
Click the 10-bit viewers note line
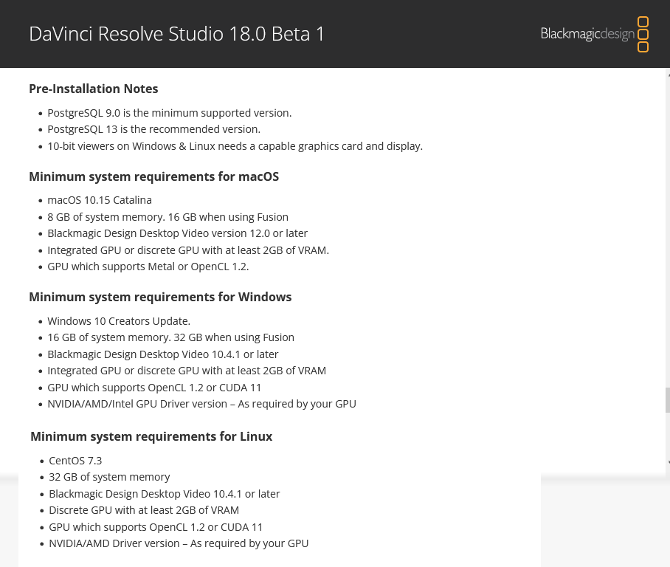click(x=235, y=146)
